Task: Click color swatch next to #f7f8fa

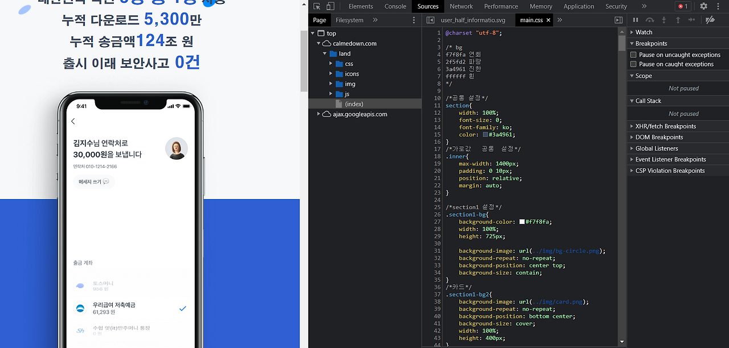Action: point(522,222)
